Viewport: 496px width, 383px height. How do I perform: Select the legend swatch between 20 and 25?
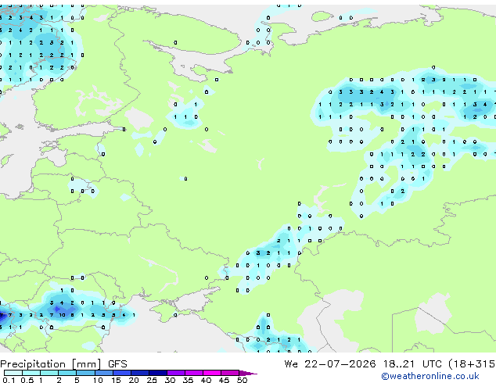(x=139, y=373)
